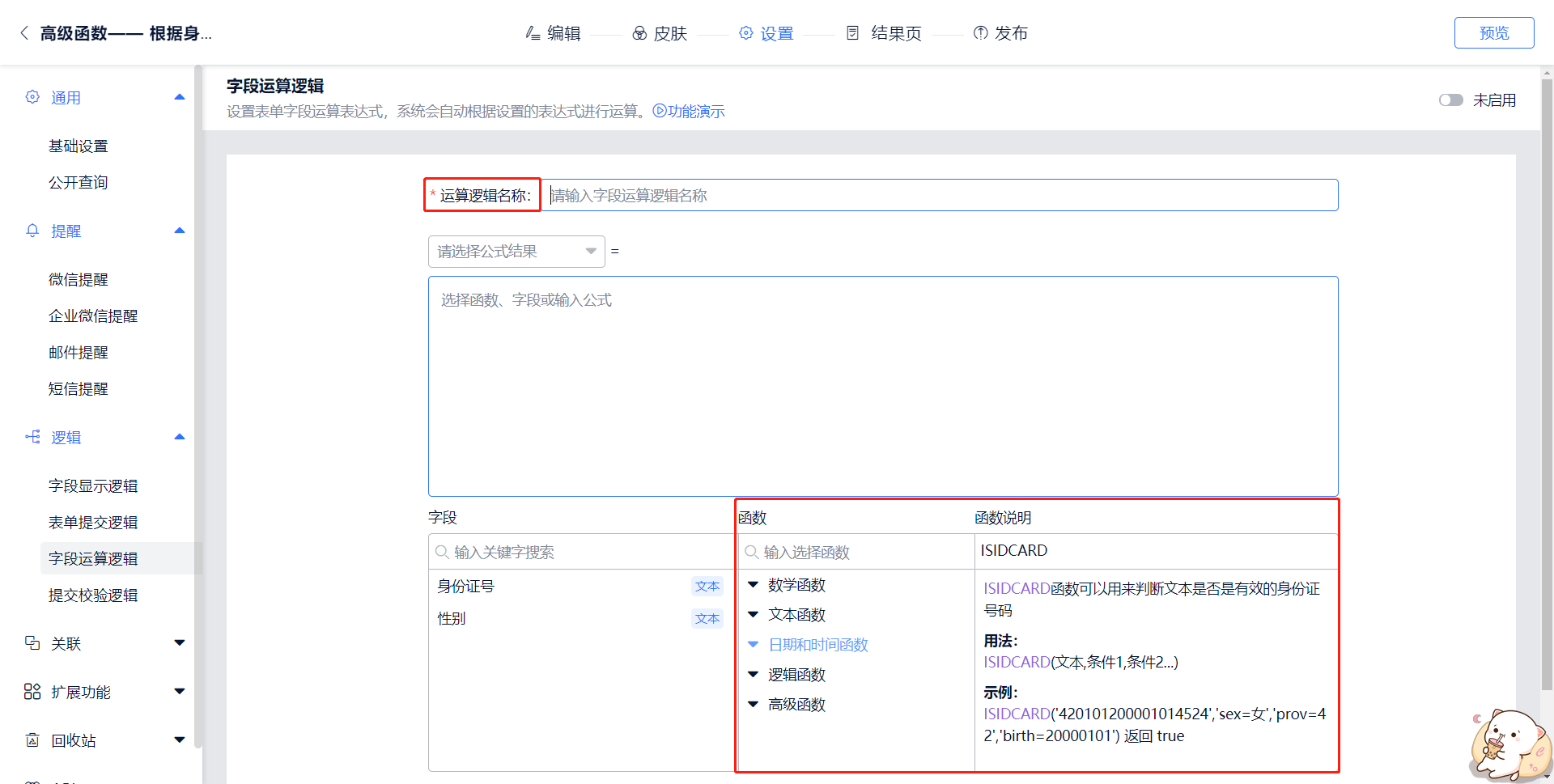The height and width of the screenshot is (784, 1554).
Task: Click the back arrow icon
Action: pos(24,33)
